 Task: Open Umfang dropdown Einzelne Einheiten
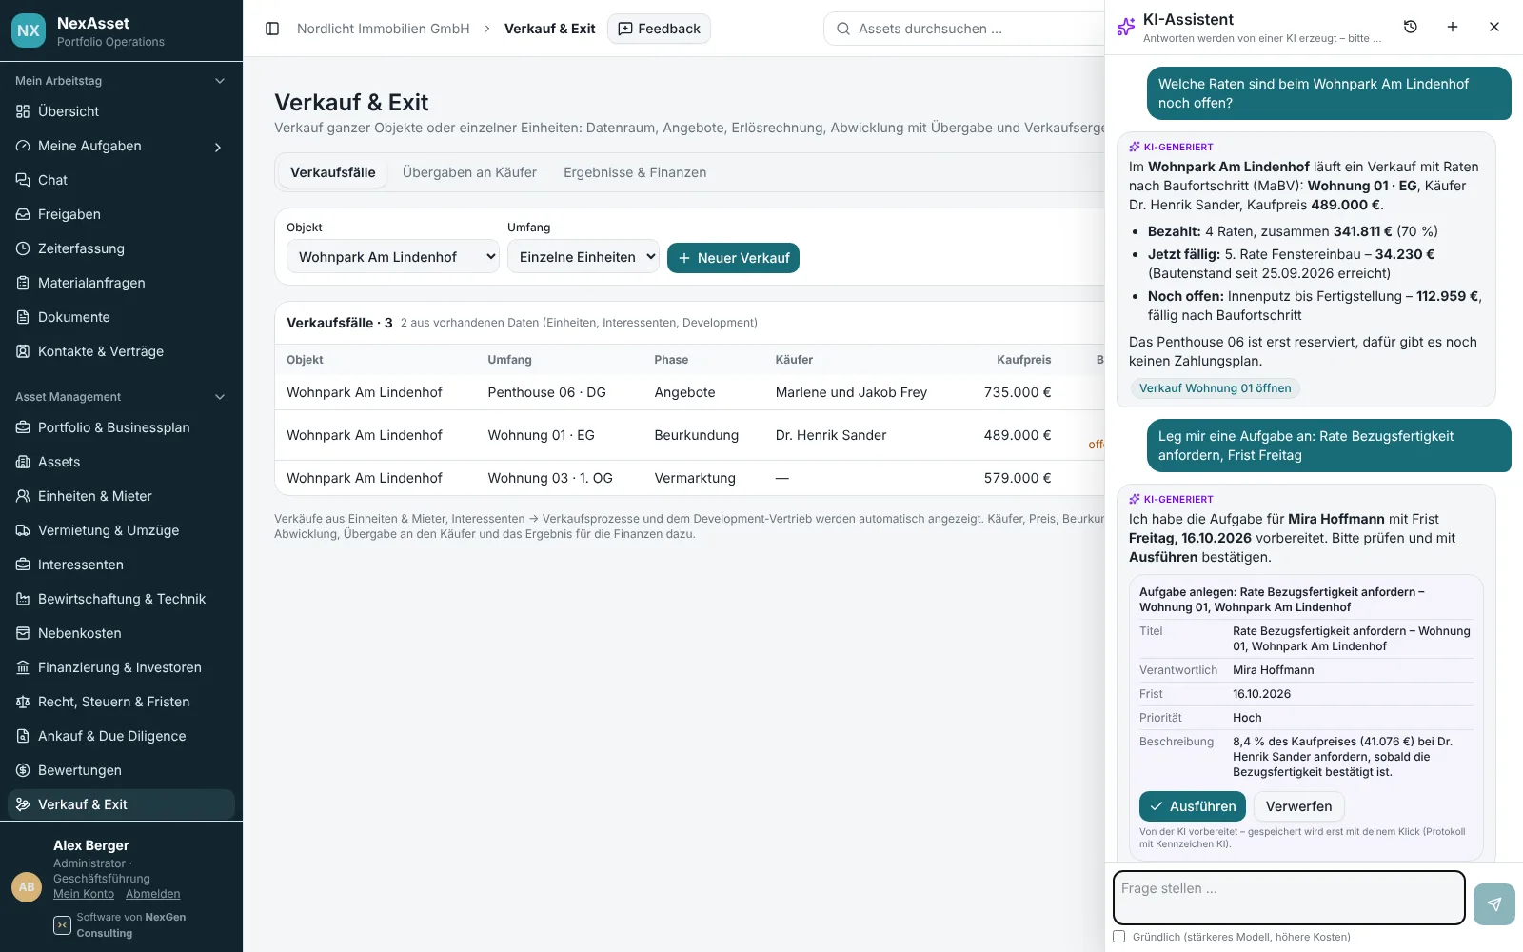click(x=583, y=257)
